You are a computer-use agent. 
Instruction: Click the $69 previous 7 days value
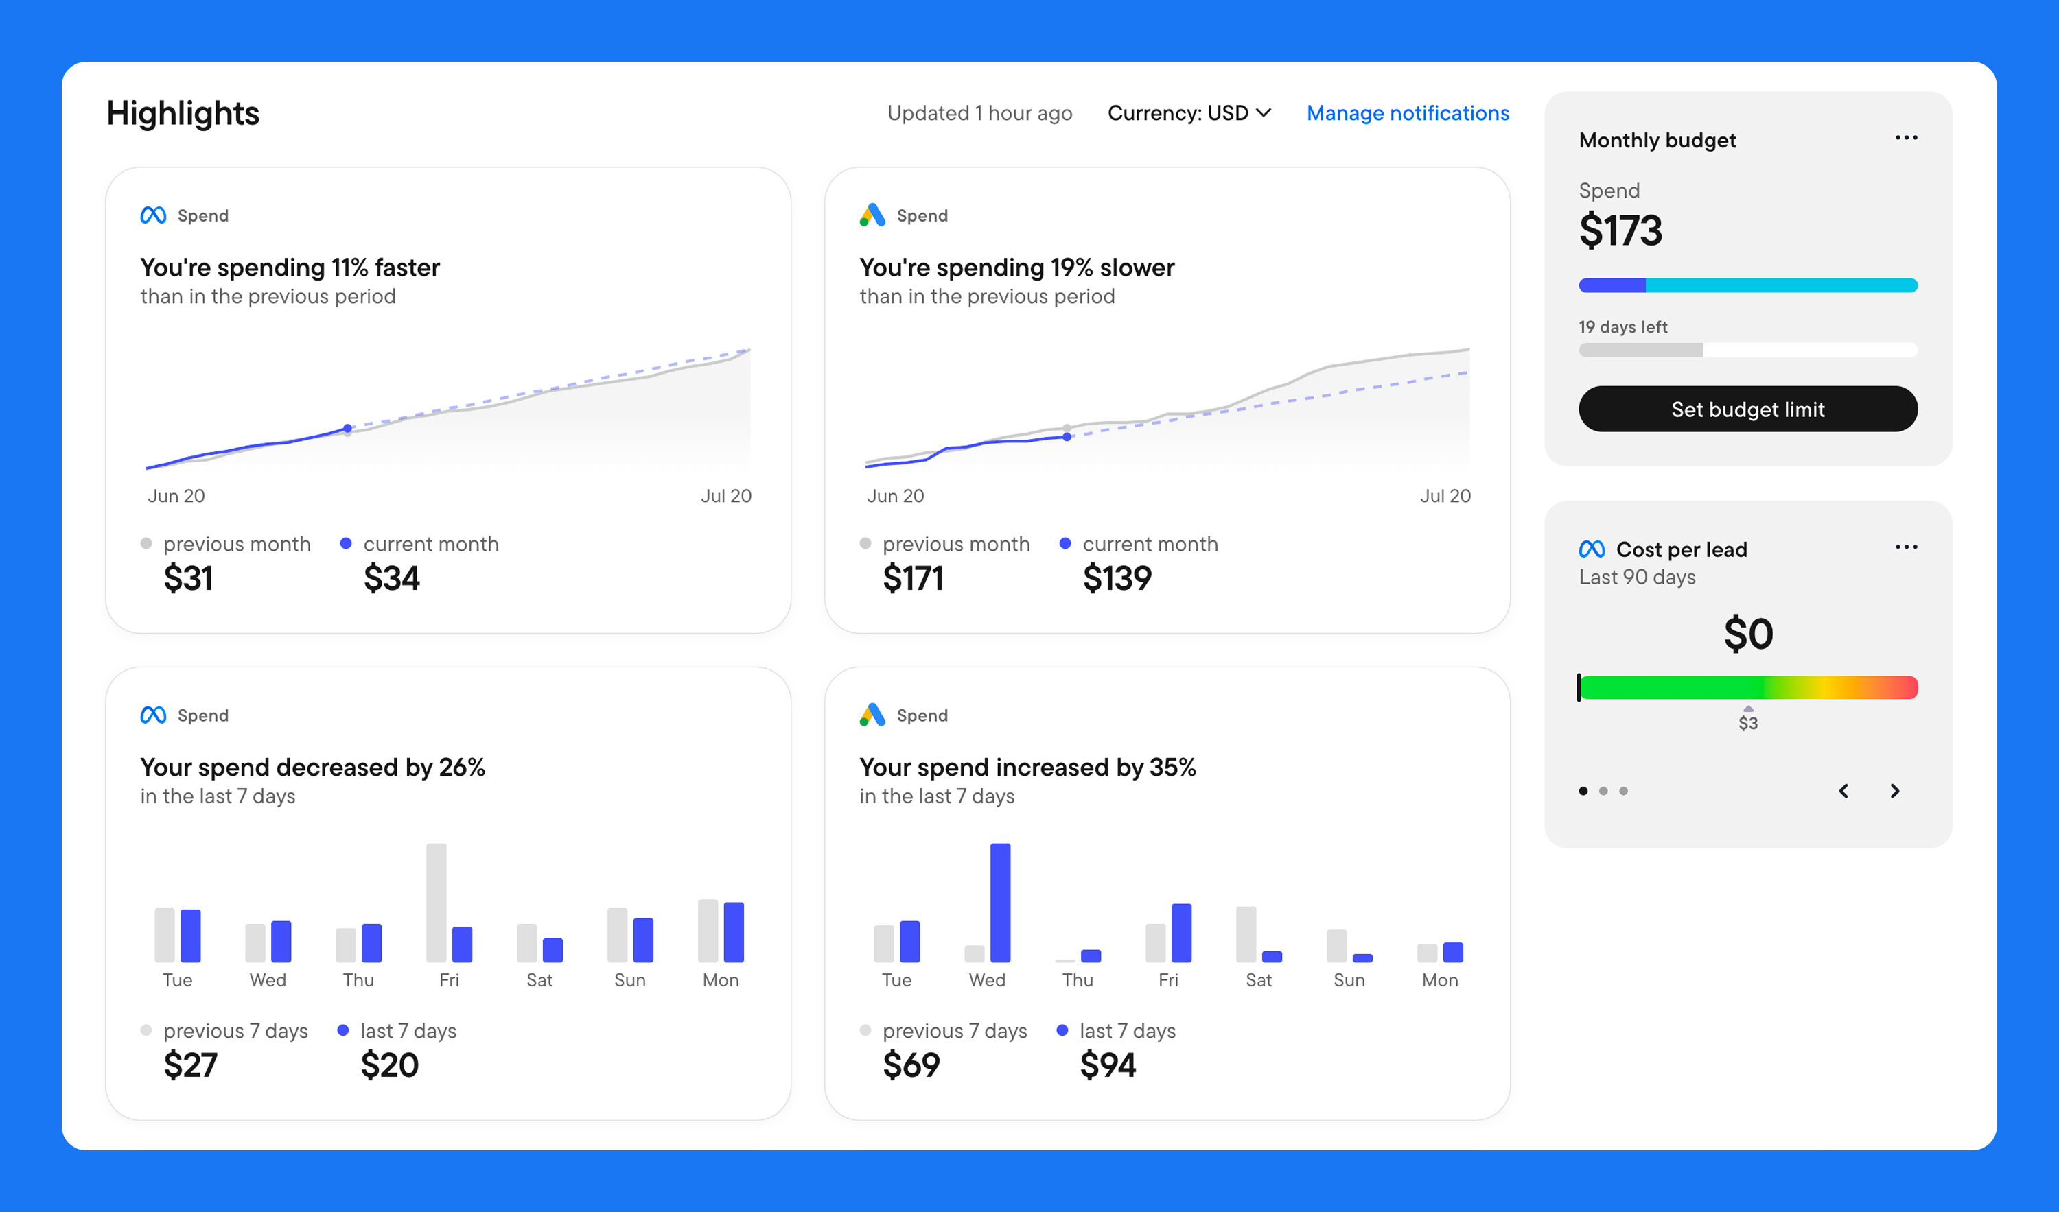[x=911, y=1065]
